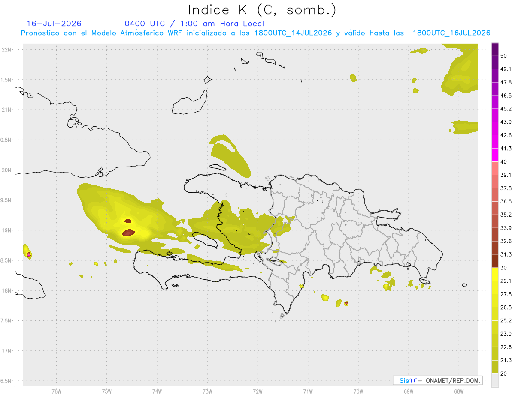Click the darkest purple legend swatch above 50
Screen dimensions: 515x397
tap(495, 50)
